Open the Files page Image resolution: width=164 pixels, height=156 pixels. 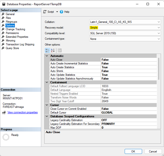(8, 18)
